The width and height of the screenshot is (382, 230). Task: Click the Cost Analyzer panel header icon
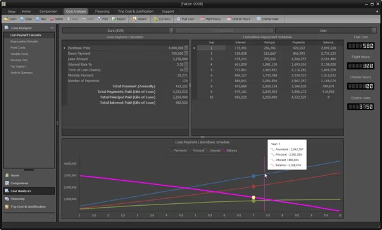point(7,28)
